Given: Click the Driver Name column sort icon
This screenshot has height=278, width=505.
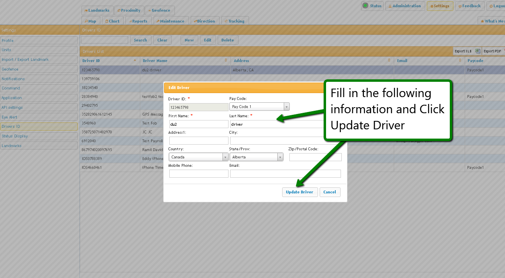Looking at the screenshot, I should coord(226,60).
